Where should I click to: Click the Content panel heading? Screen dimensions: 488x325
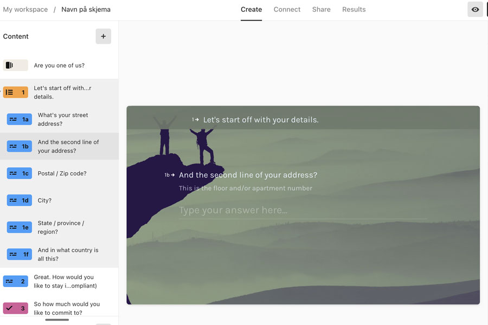coord(16,36)
